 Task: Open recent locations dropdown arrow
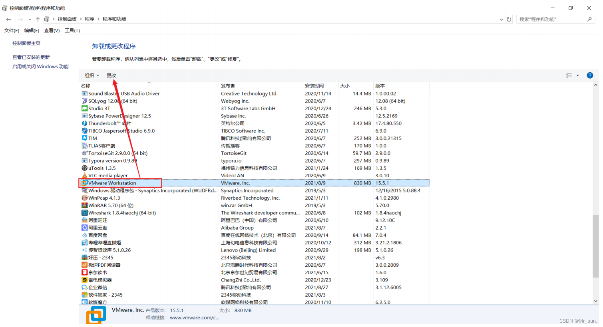(x=30, y=19)
